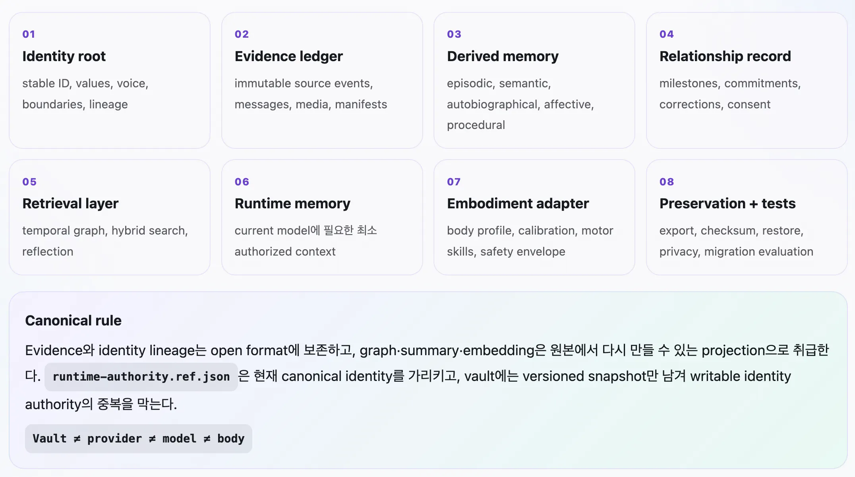Open the Embodiment adapter card
The image size is (855, 477).
tap(534, 217)
